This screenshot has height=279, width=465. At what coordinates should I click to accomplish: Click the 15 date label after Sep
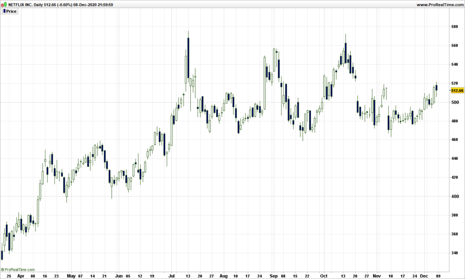(295, 276)
